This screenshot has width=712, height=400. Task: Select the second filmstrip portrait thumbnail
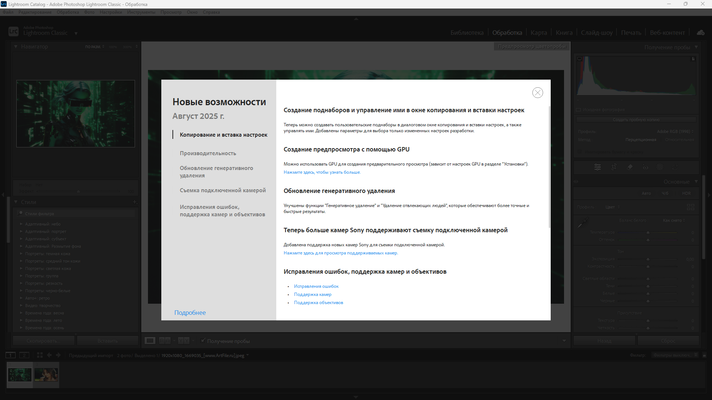pos(46,375)
